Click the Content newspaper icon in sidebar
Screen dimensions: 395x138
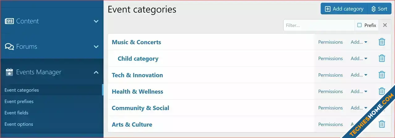9,21
